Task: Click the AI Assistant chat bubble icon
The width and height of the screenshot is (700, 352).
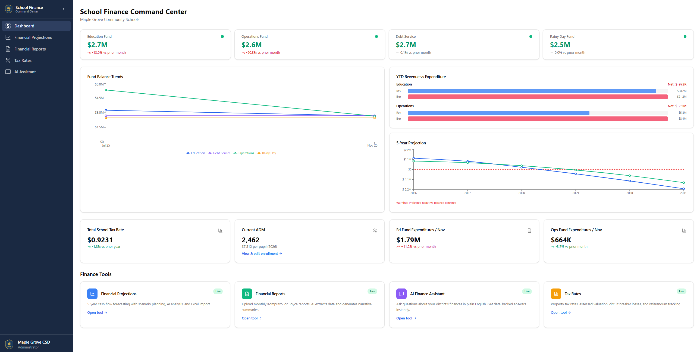Action: [8, 72]
